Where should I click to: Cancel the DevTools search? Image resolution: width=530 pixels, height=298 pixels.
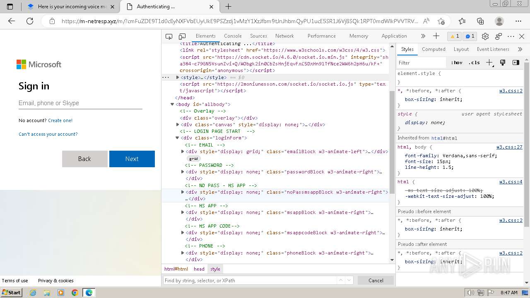[x=376, y=280]
